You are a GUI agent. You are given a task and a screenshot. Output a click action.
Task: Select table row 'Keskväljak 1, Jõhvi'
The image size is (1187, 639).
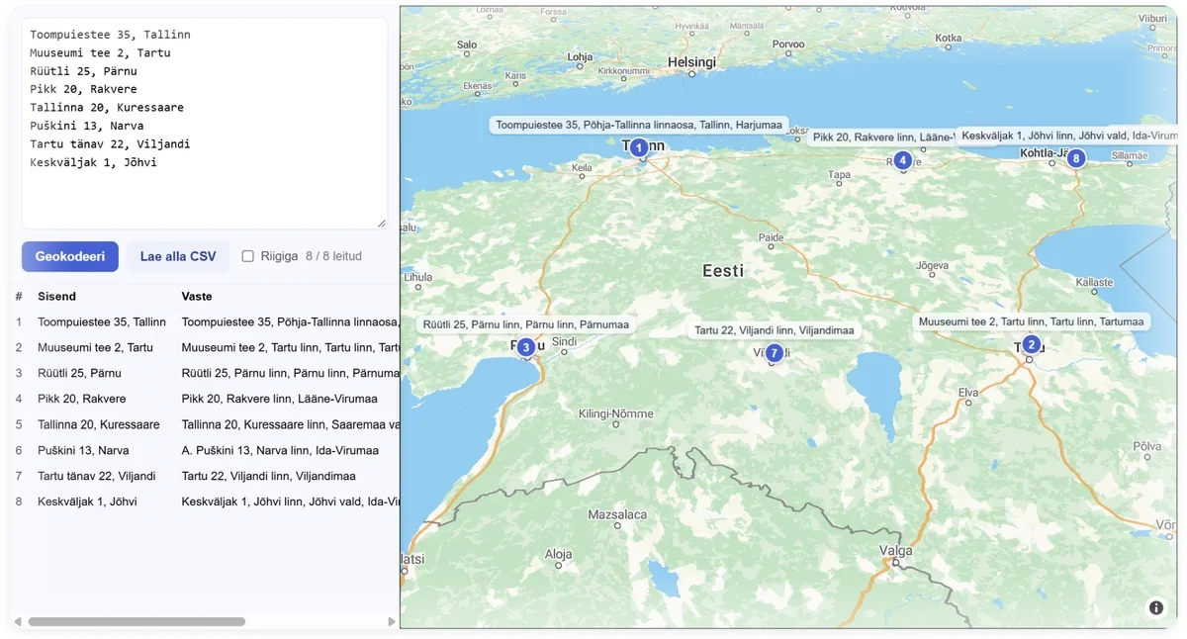click(x=205, y=502)
